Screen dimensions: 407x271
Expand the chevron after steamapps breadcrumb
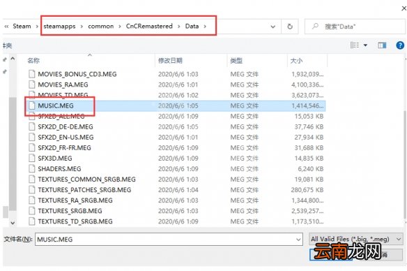(82, 27)
